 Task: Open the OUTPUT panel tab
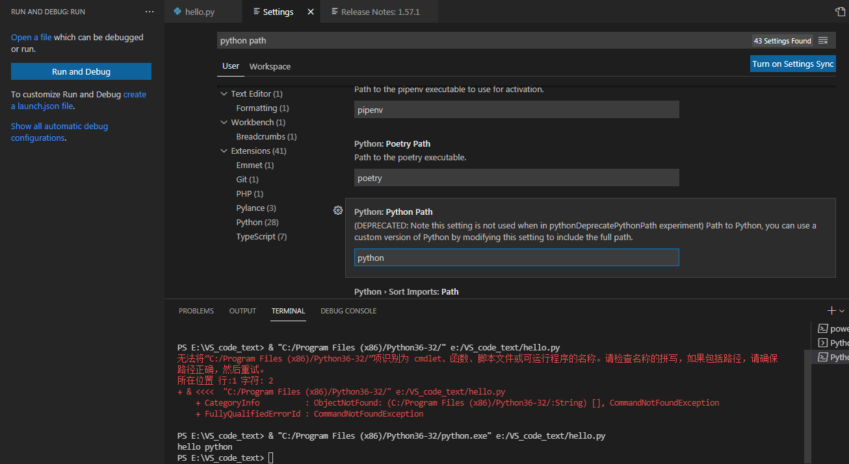(242, 311)
